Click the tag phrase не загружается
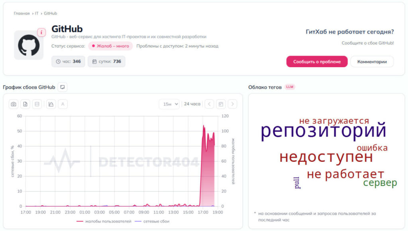Image resolution: width=408 pixels, height=231 pixels. pyautogui.click(x=334, y=121)
